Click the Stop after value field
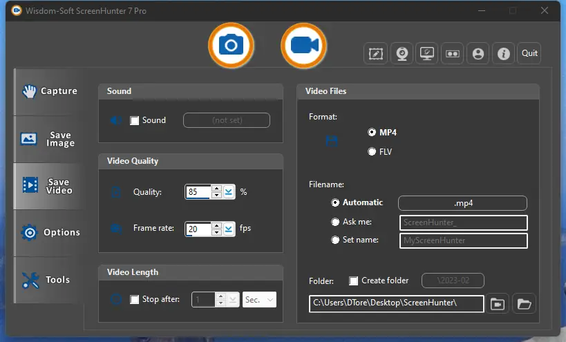The image size is (566, 342). coord(204,299)
